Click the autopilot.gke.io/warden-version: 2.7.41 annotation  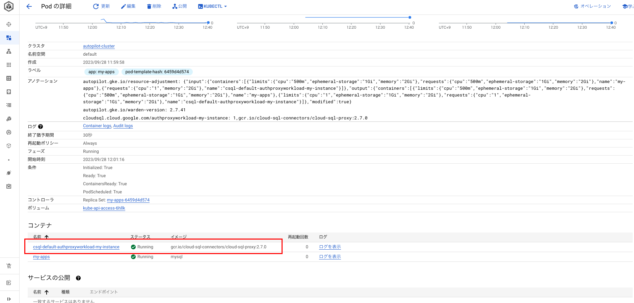tap(134, 110)
